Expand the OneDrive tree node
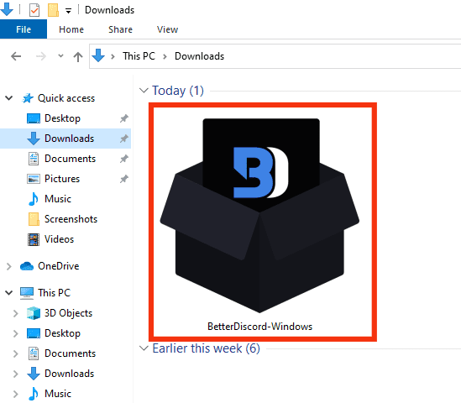Viewport: 461px width, 403px height. tap(9, 266)
